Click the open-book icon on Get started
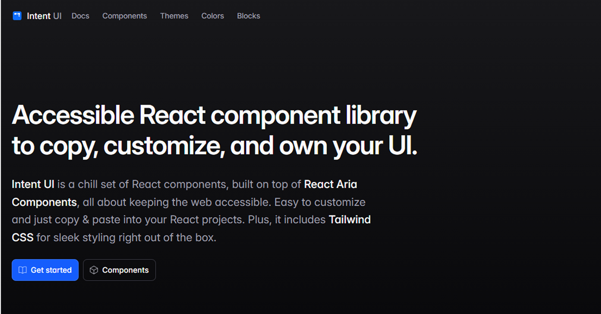Image resolution: width=601 pixels, height=314 pixels. click(23, 270)
